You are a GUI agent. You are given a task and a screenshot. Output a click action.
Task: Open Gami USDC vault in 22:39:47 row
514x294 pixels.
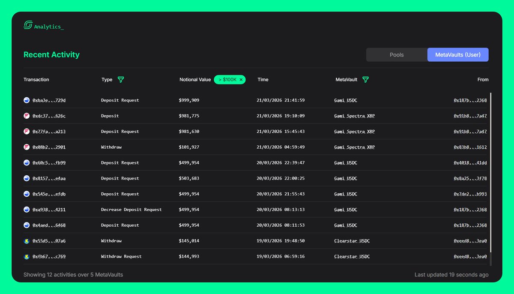346,163
